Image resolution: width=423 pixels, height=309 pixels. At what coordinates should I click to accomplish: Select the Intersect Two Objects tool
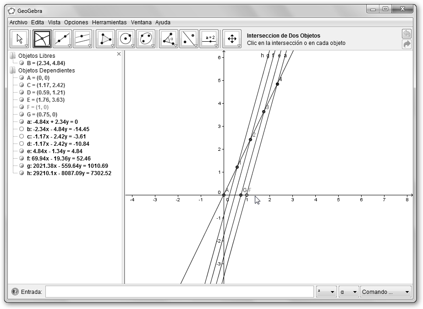42,39
